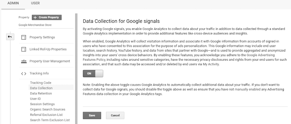
Task: Collapse the Tracking Info section
Action: coord(39,73)
